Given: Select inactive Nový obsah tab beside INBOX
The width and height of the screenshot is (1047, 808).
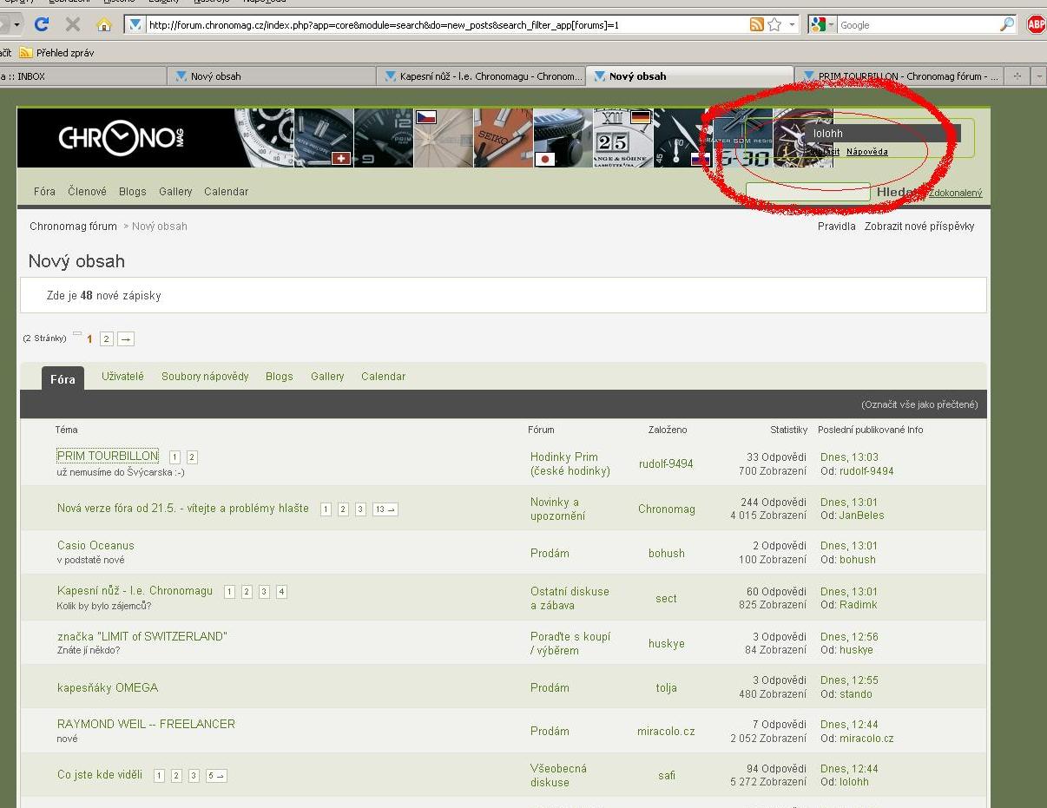Looking at the screenshot, I should [x=272, y=76].
